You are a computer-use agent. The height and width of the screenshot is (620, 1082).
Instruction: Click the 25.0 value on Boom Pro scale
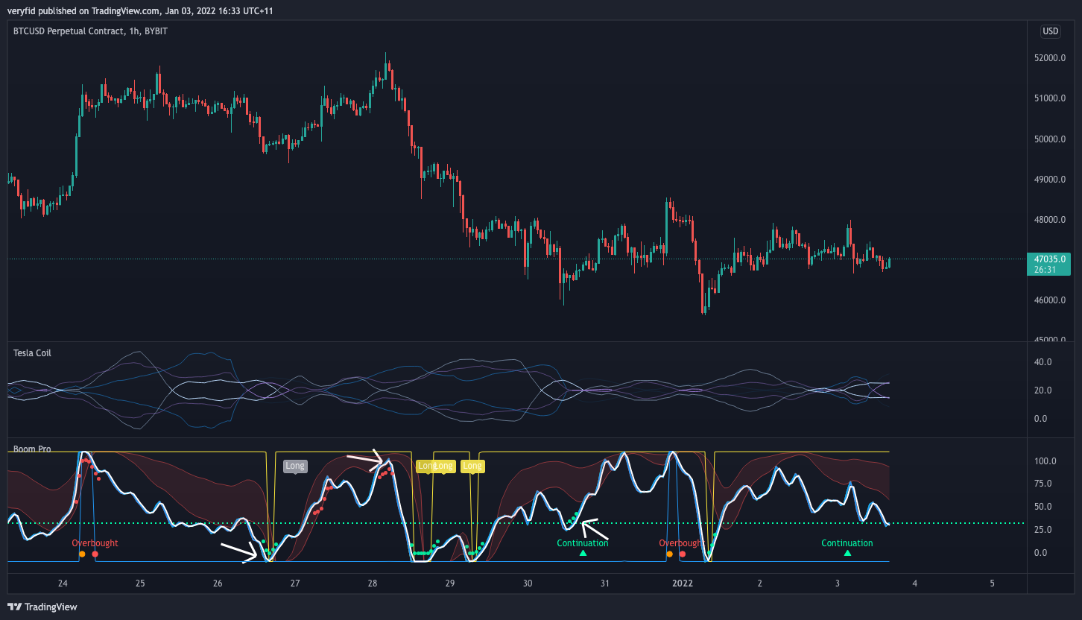tap(1043, 530)
